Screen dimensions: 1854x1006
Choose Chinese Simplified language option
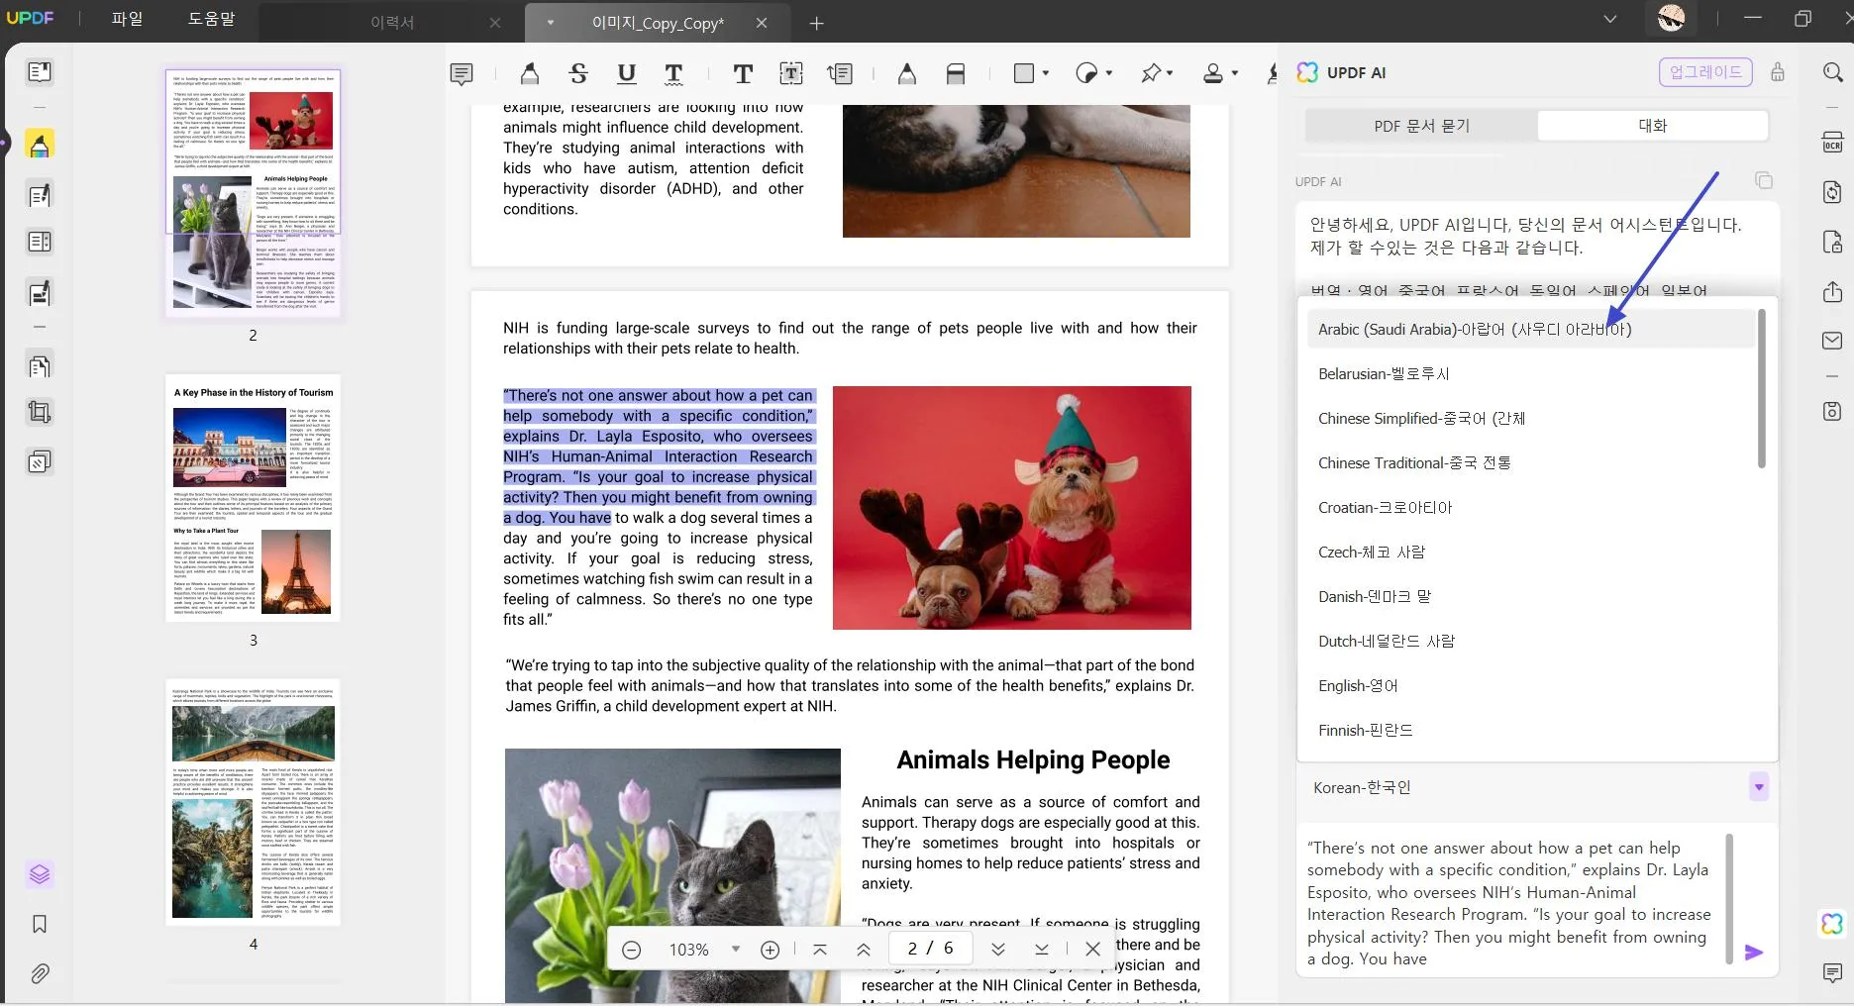(1530, 418)
